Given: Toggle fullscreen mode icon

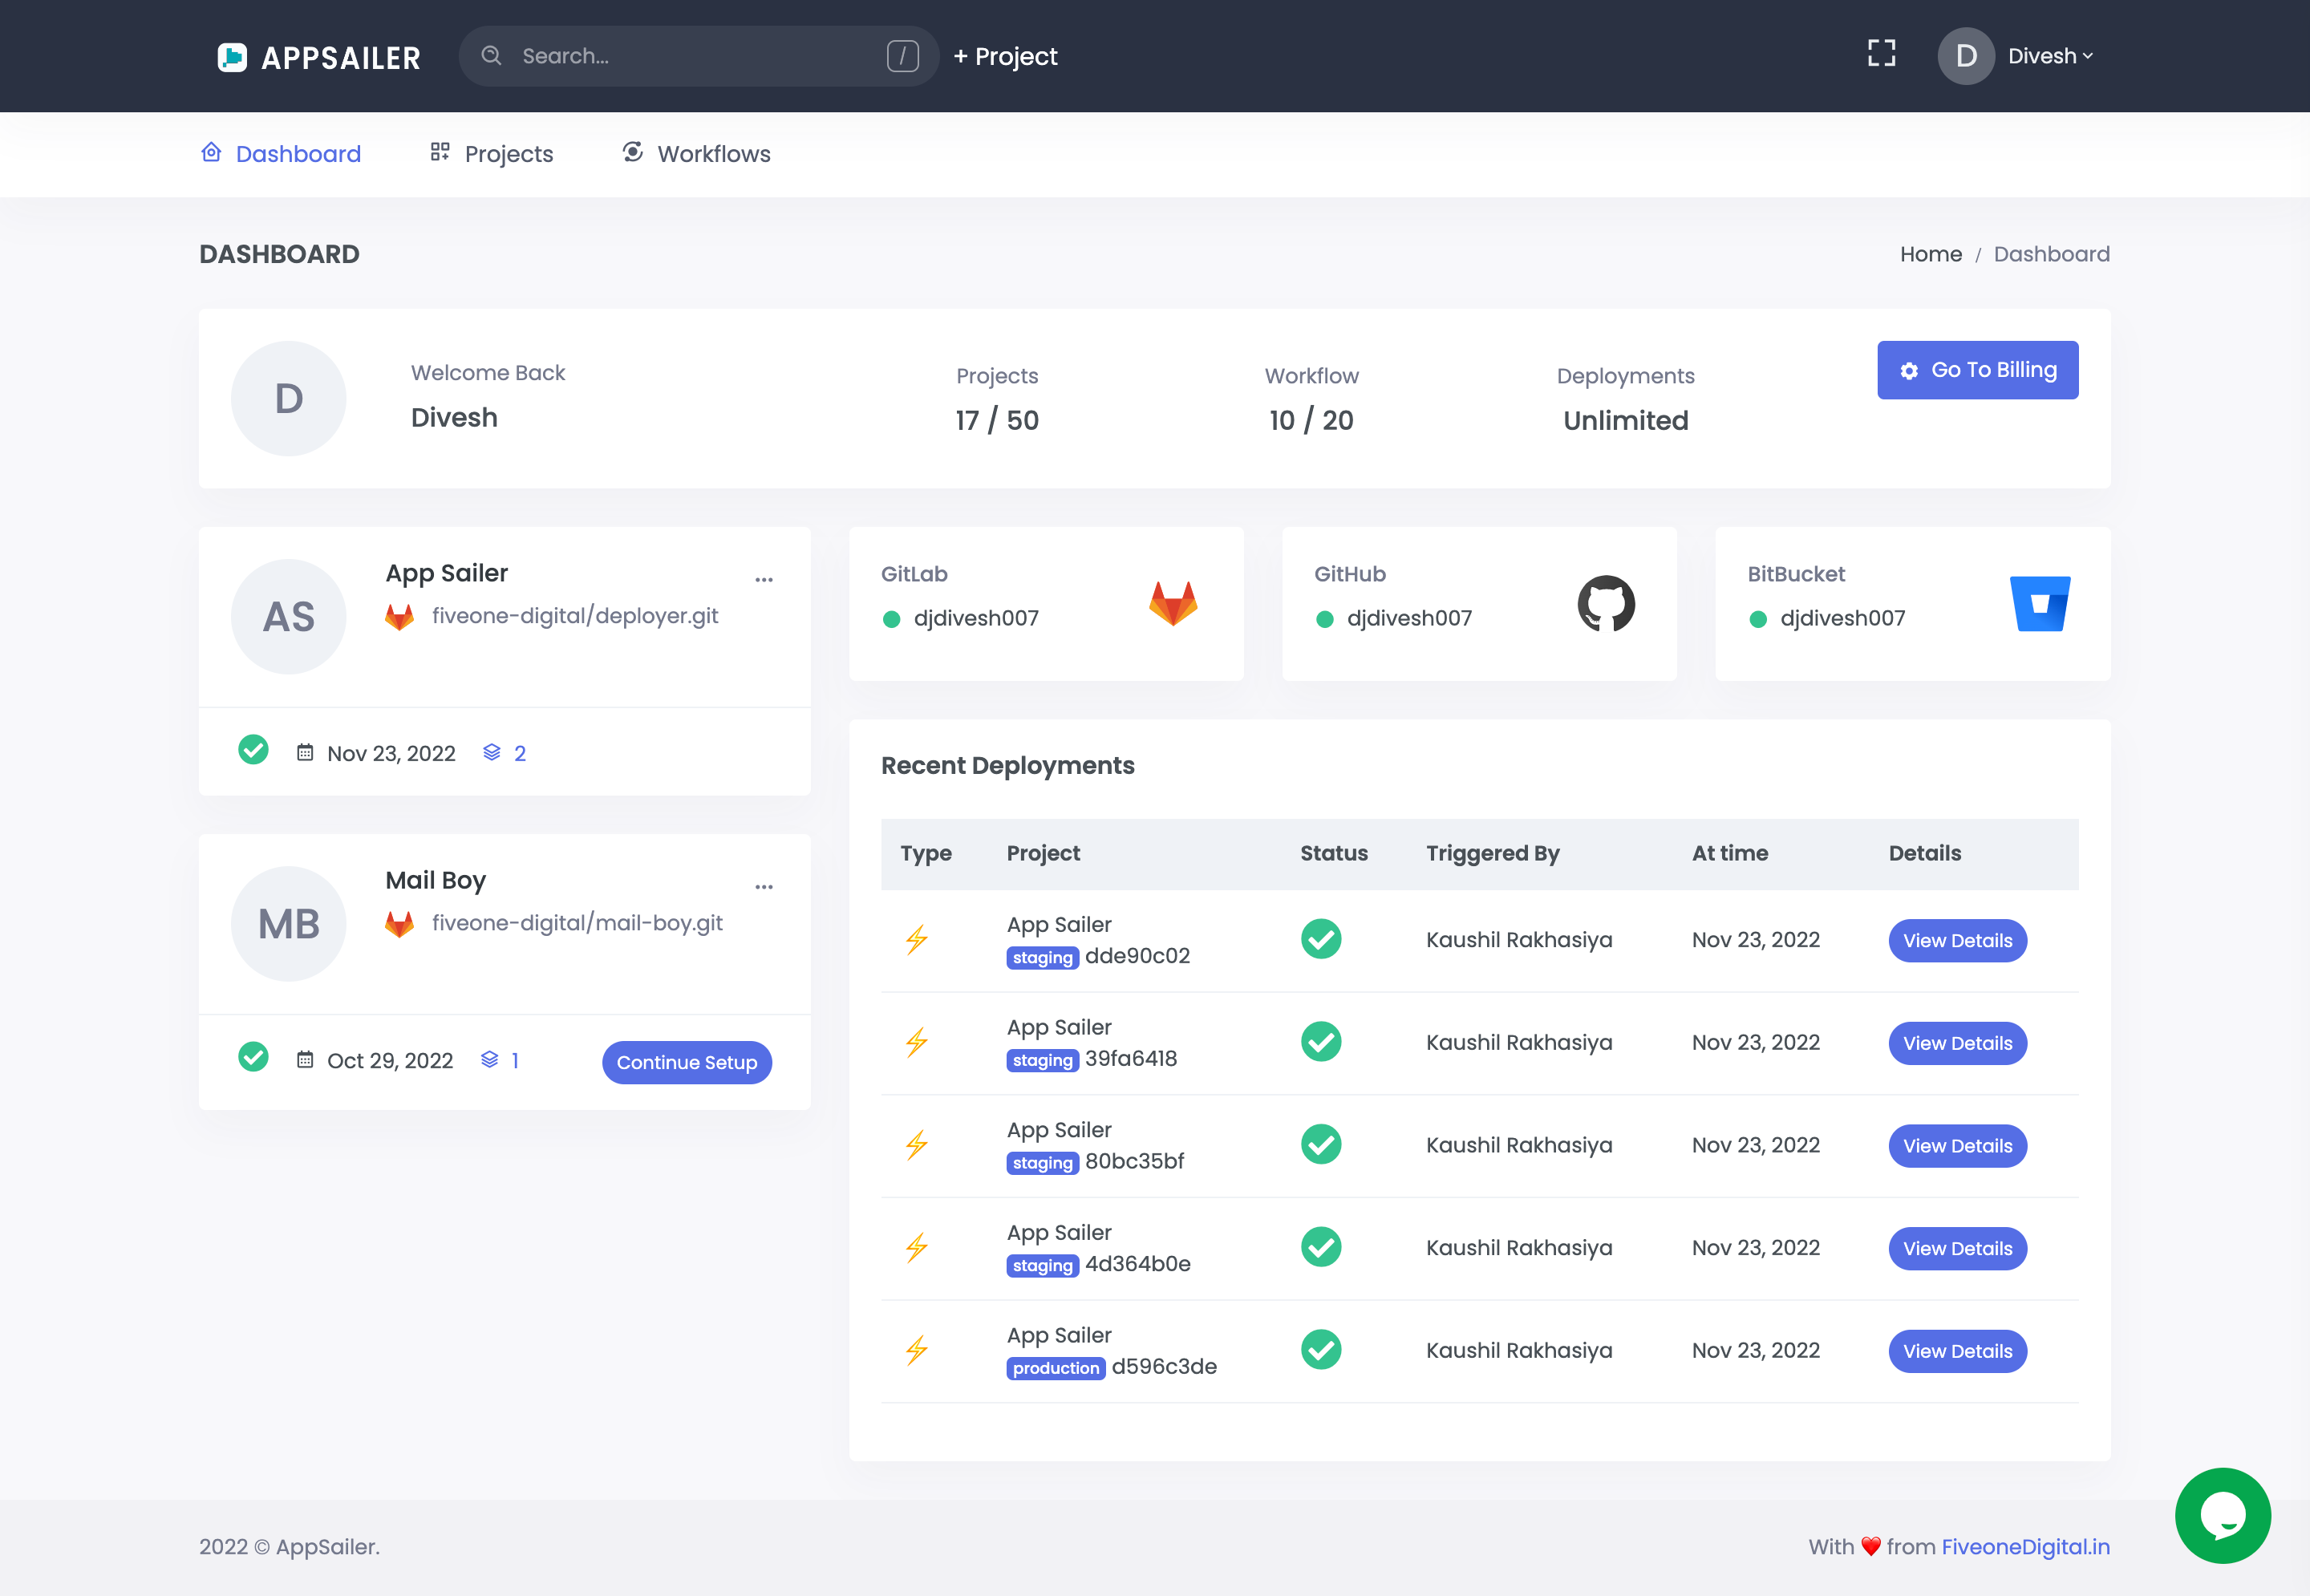Looking at the screenshot, I should click(x=1881, y=54).
